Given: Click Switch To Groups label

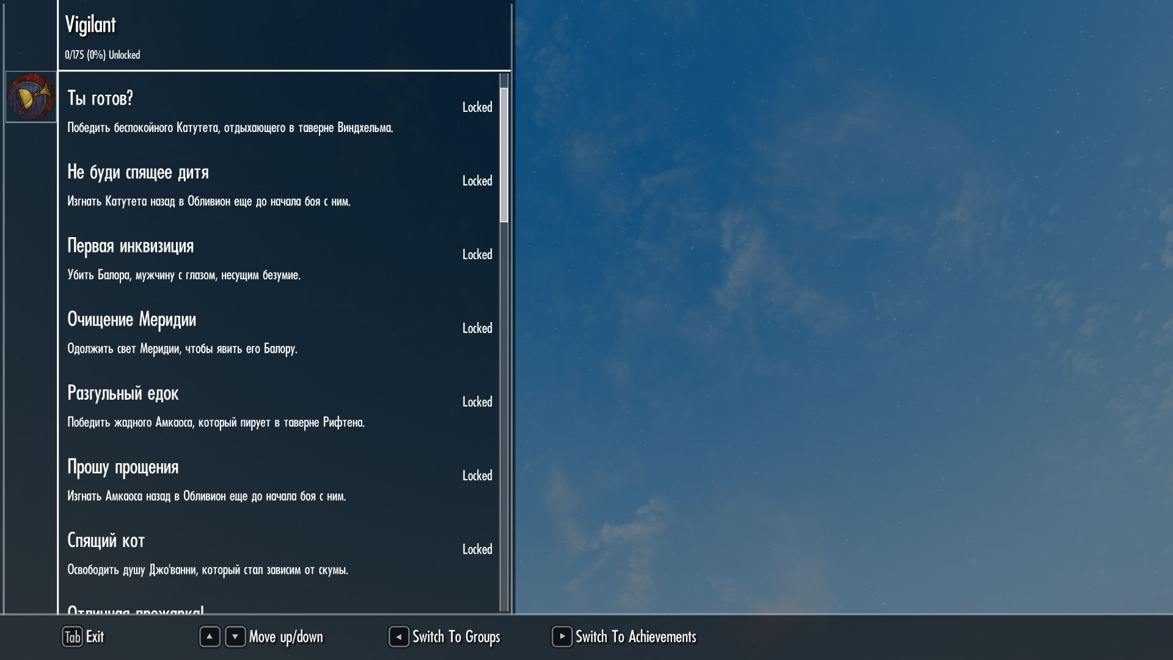Looking at the screenshot, I should [456, 637].
